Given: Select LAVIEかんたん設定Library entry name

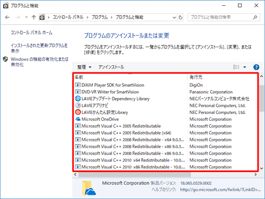Looking at the screenshot, I should (x=105, y=112).
